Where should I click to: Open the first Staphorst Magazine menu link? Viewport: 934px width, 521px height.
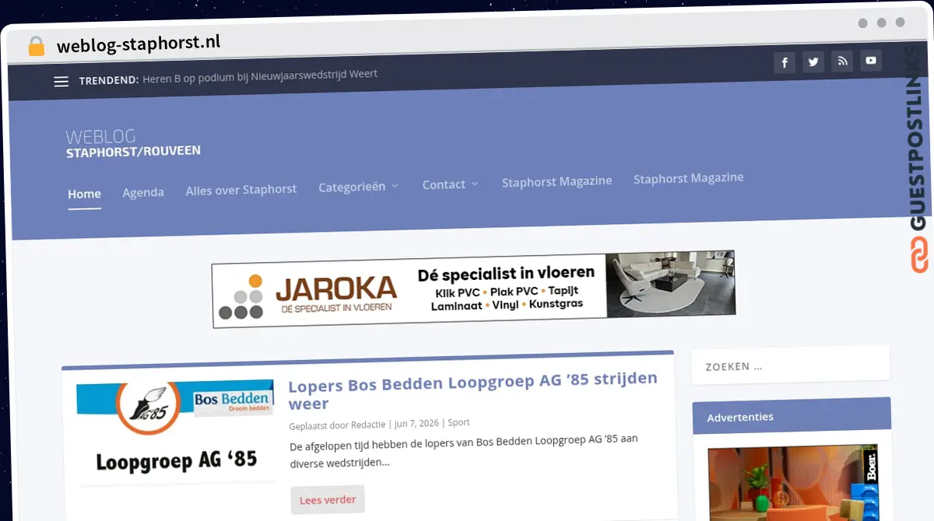[x=557, y=181]
